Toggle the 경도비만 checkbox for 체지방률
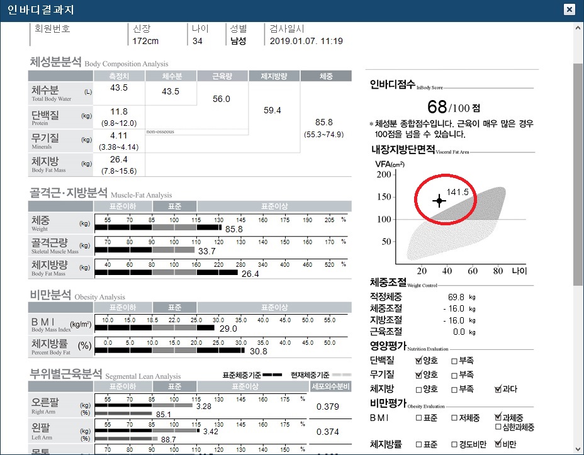584x455 pixels. 454,443
